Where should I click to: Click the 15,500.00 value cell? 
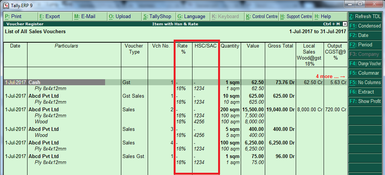pos(253,109)
